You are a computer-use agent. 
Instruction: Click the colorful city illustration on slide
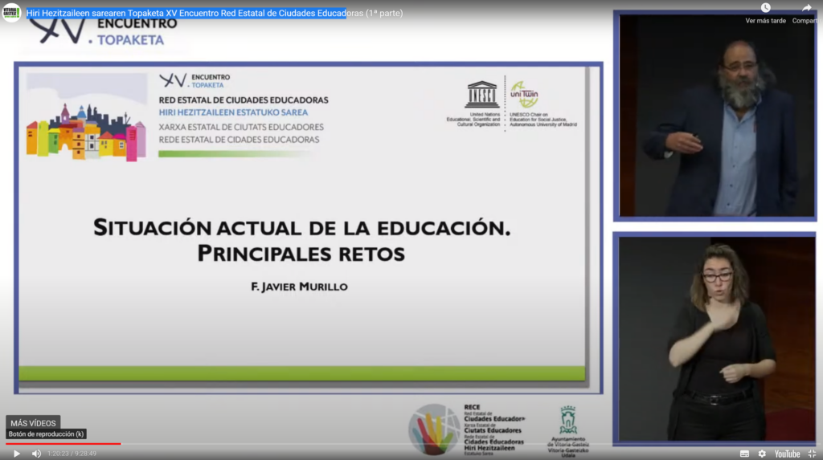pyautogui.click(x=87, y=116)
